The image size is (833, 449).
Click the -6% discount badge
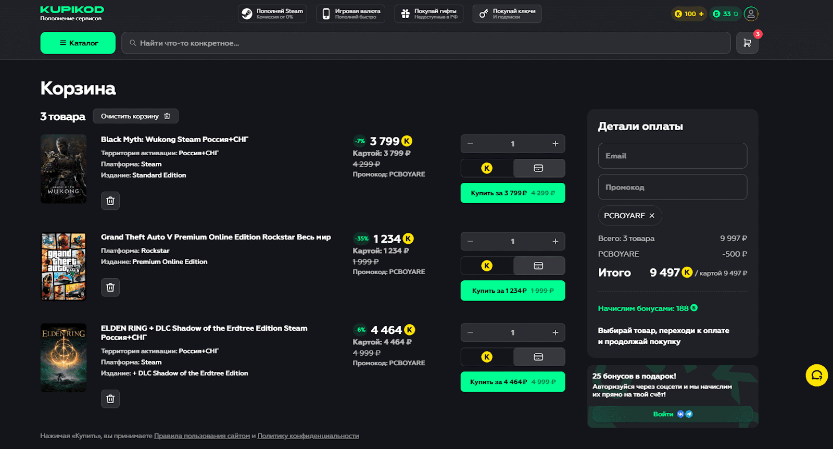pyautogui.click(x=360, y=330)
